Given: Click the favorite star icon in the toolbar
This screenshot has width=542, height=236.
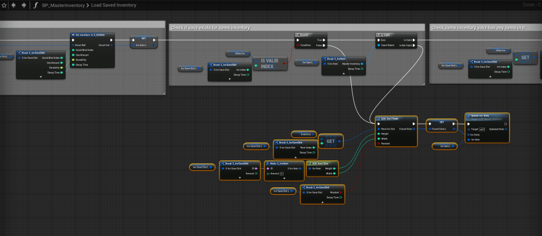Looking at the screenshot, I should 4,5.
